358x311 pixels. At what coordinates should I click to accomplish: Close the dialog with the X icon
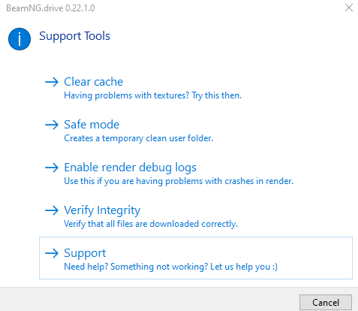[x=349, y=8]
